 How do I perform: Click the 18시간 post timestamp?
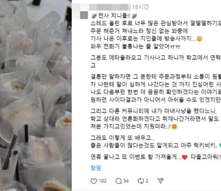[x=140, y=7]
